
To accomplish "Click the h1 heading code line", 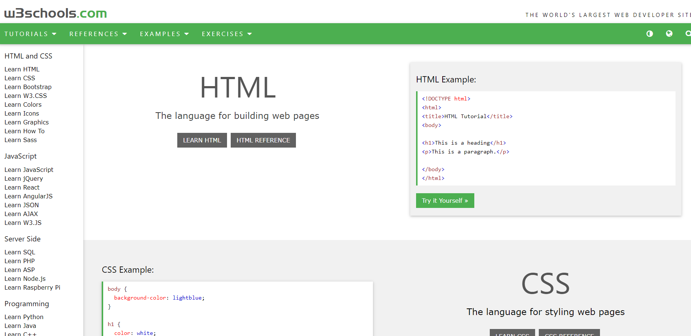I will [x=464, y=143].
